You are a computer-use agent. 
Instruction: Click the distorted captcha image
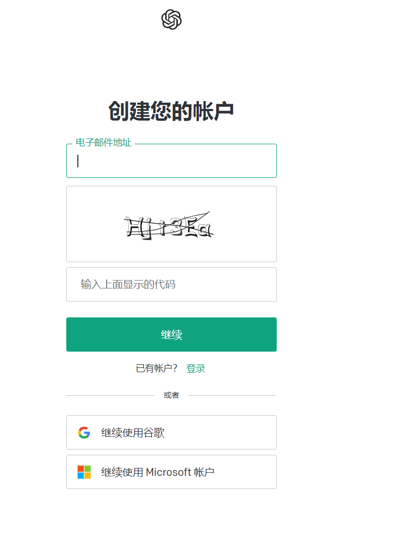pyautogui.click(x=169, y=225)
